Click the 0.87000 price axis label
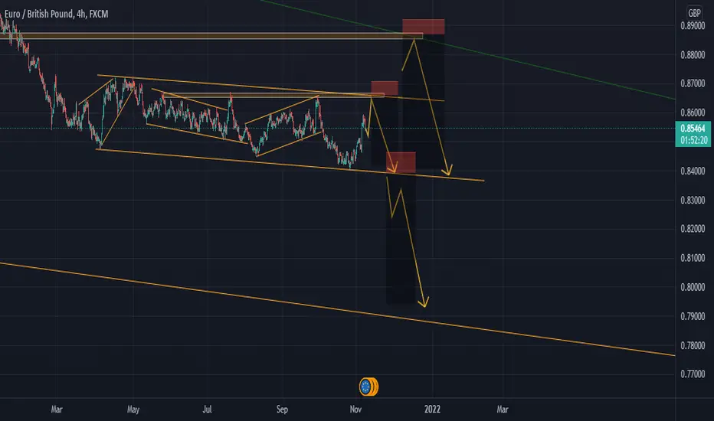This screenshot has width=714, height=421. 693,83
